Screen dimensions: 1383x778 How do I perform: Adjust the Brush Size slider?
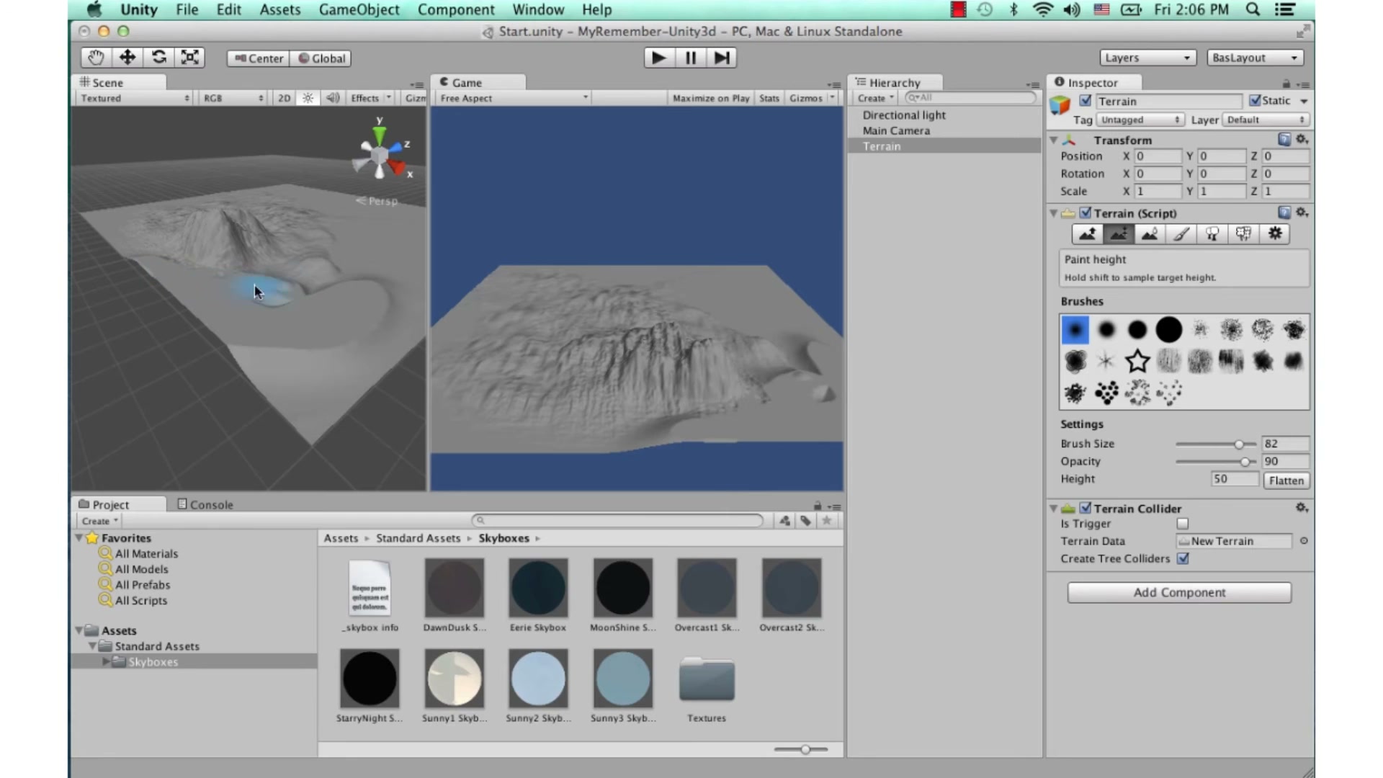pos(1216,444)
